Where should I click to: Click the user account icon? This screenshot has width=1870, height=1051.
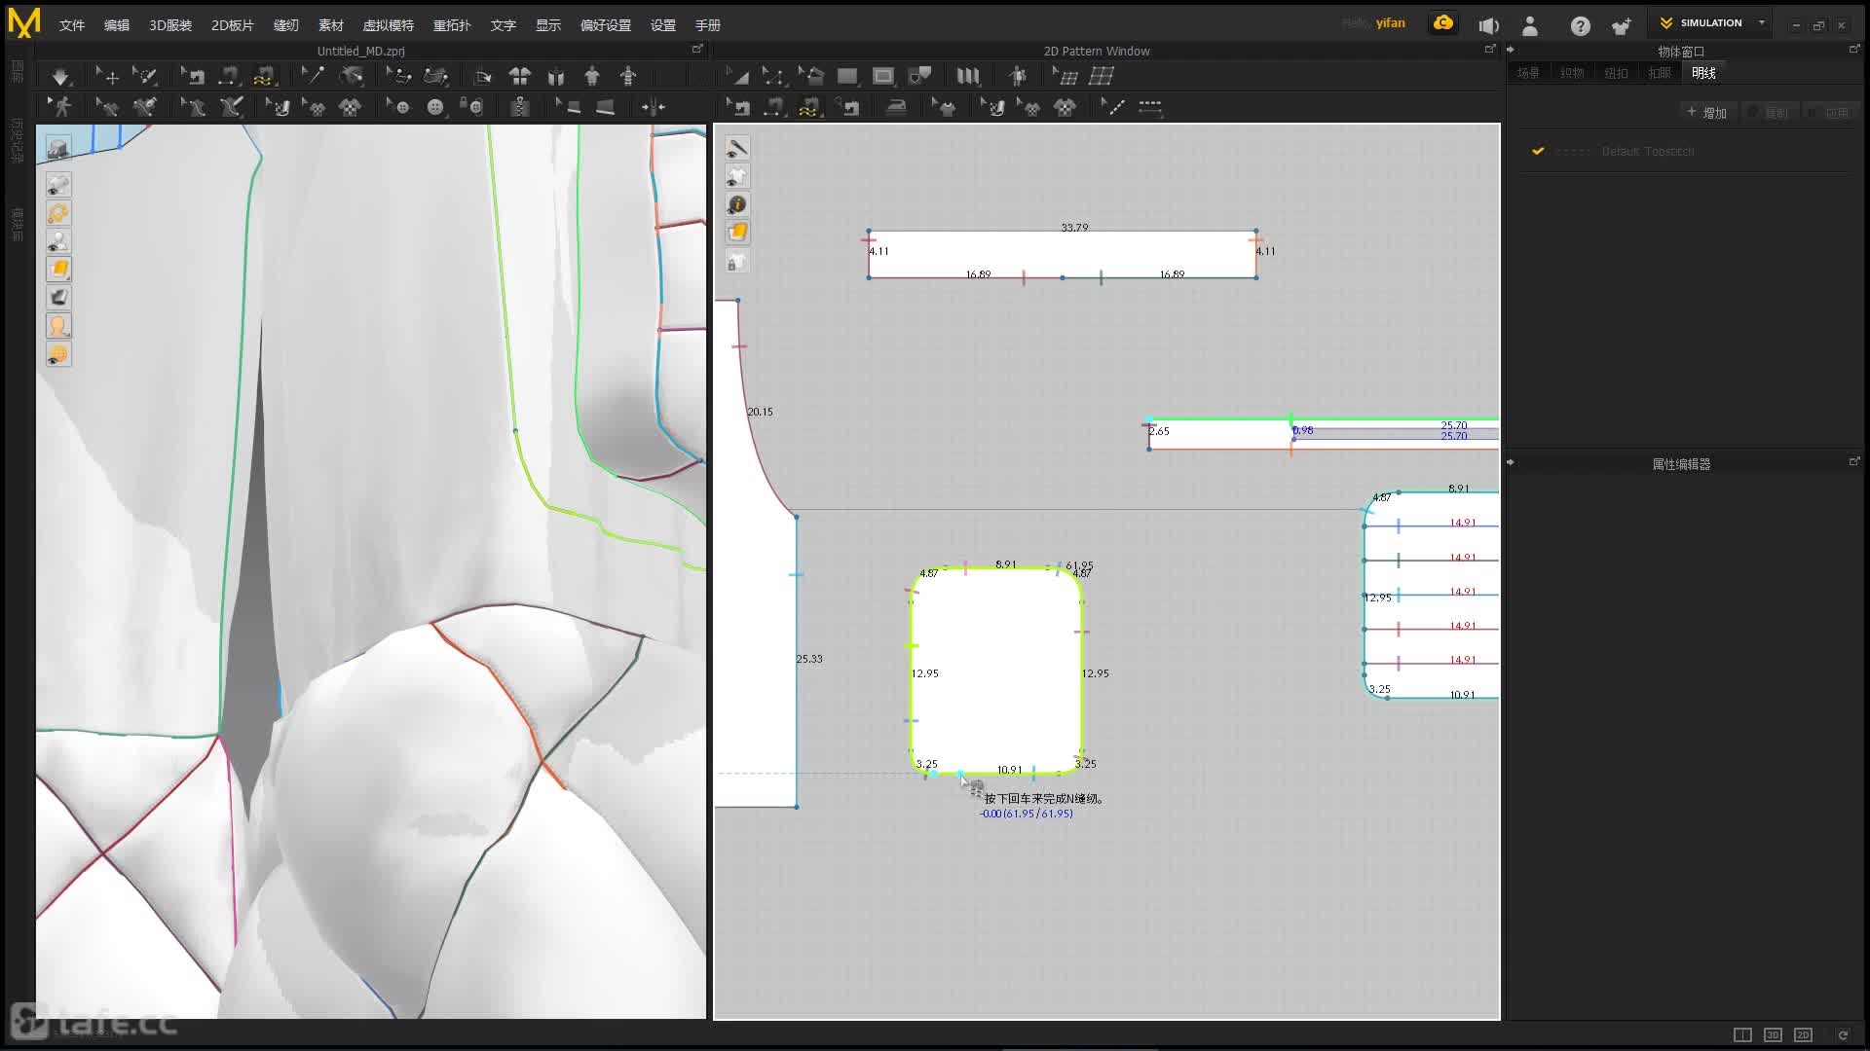[x=1530, y=26]
